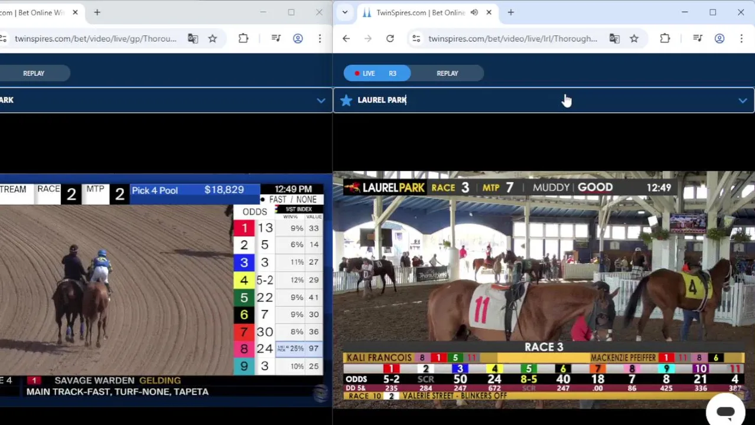This screenshot has width=755, height=425.
Task: Open profile icon in left browser window
Action: click(298, 38)
